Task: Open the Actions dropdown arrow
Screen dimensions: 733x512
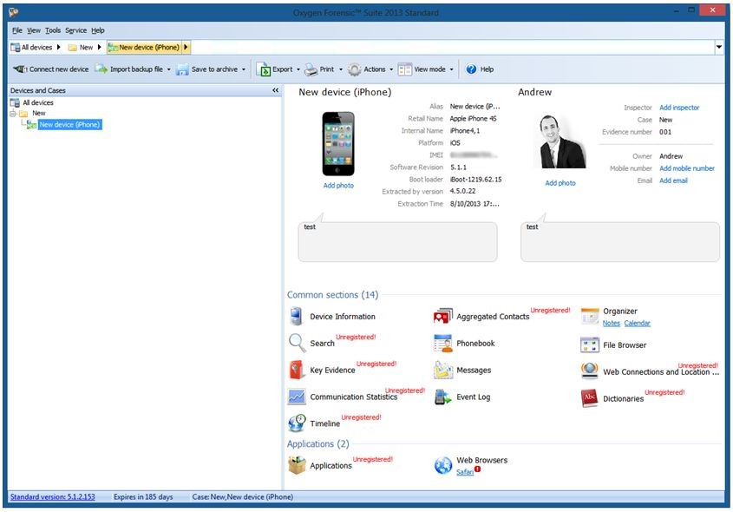Action: click(x=391, y=69)
